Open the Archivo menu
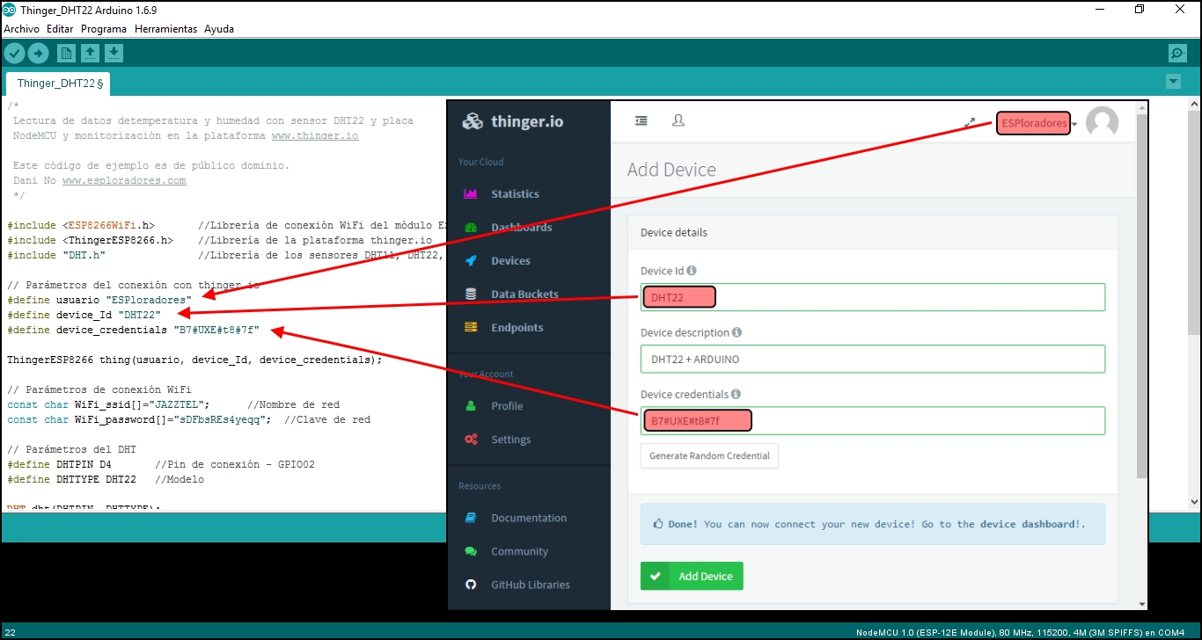Screen dimensions: 1202x640 (x=22, y=29)
